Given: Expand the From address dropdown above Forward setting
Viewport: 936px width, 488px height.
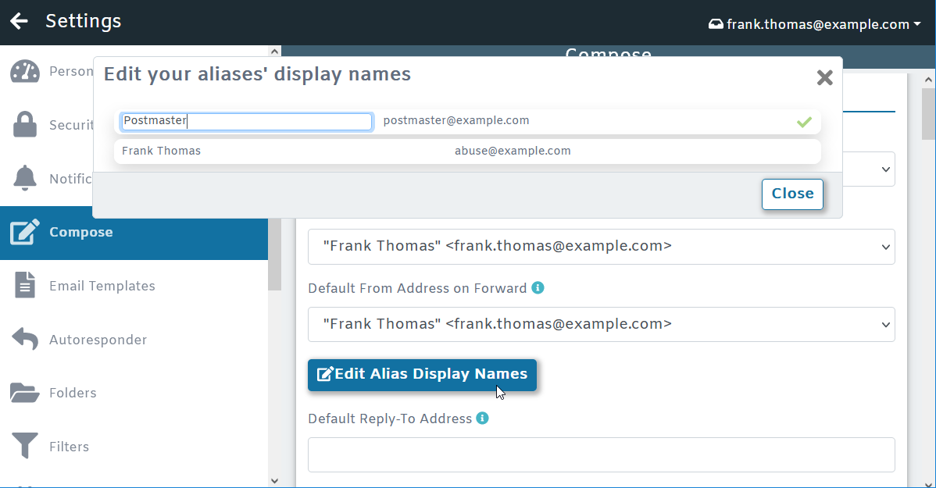Looking at the screenshot, I should point(601,246).
